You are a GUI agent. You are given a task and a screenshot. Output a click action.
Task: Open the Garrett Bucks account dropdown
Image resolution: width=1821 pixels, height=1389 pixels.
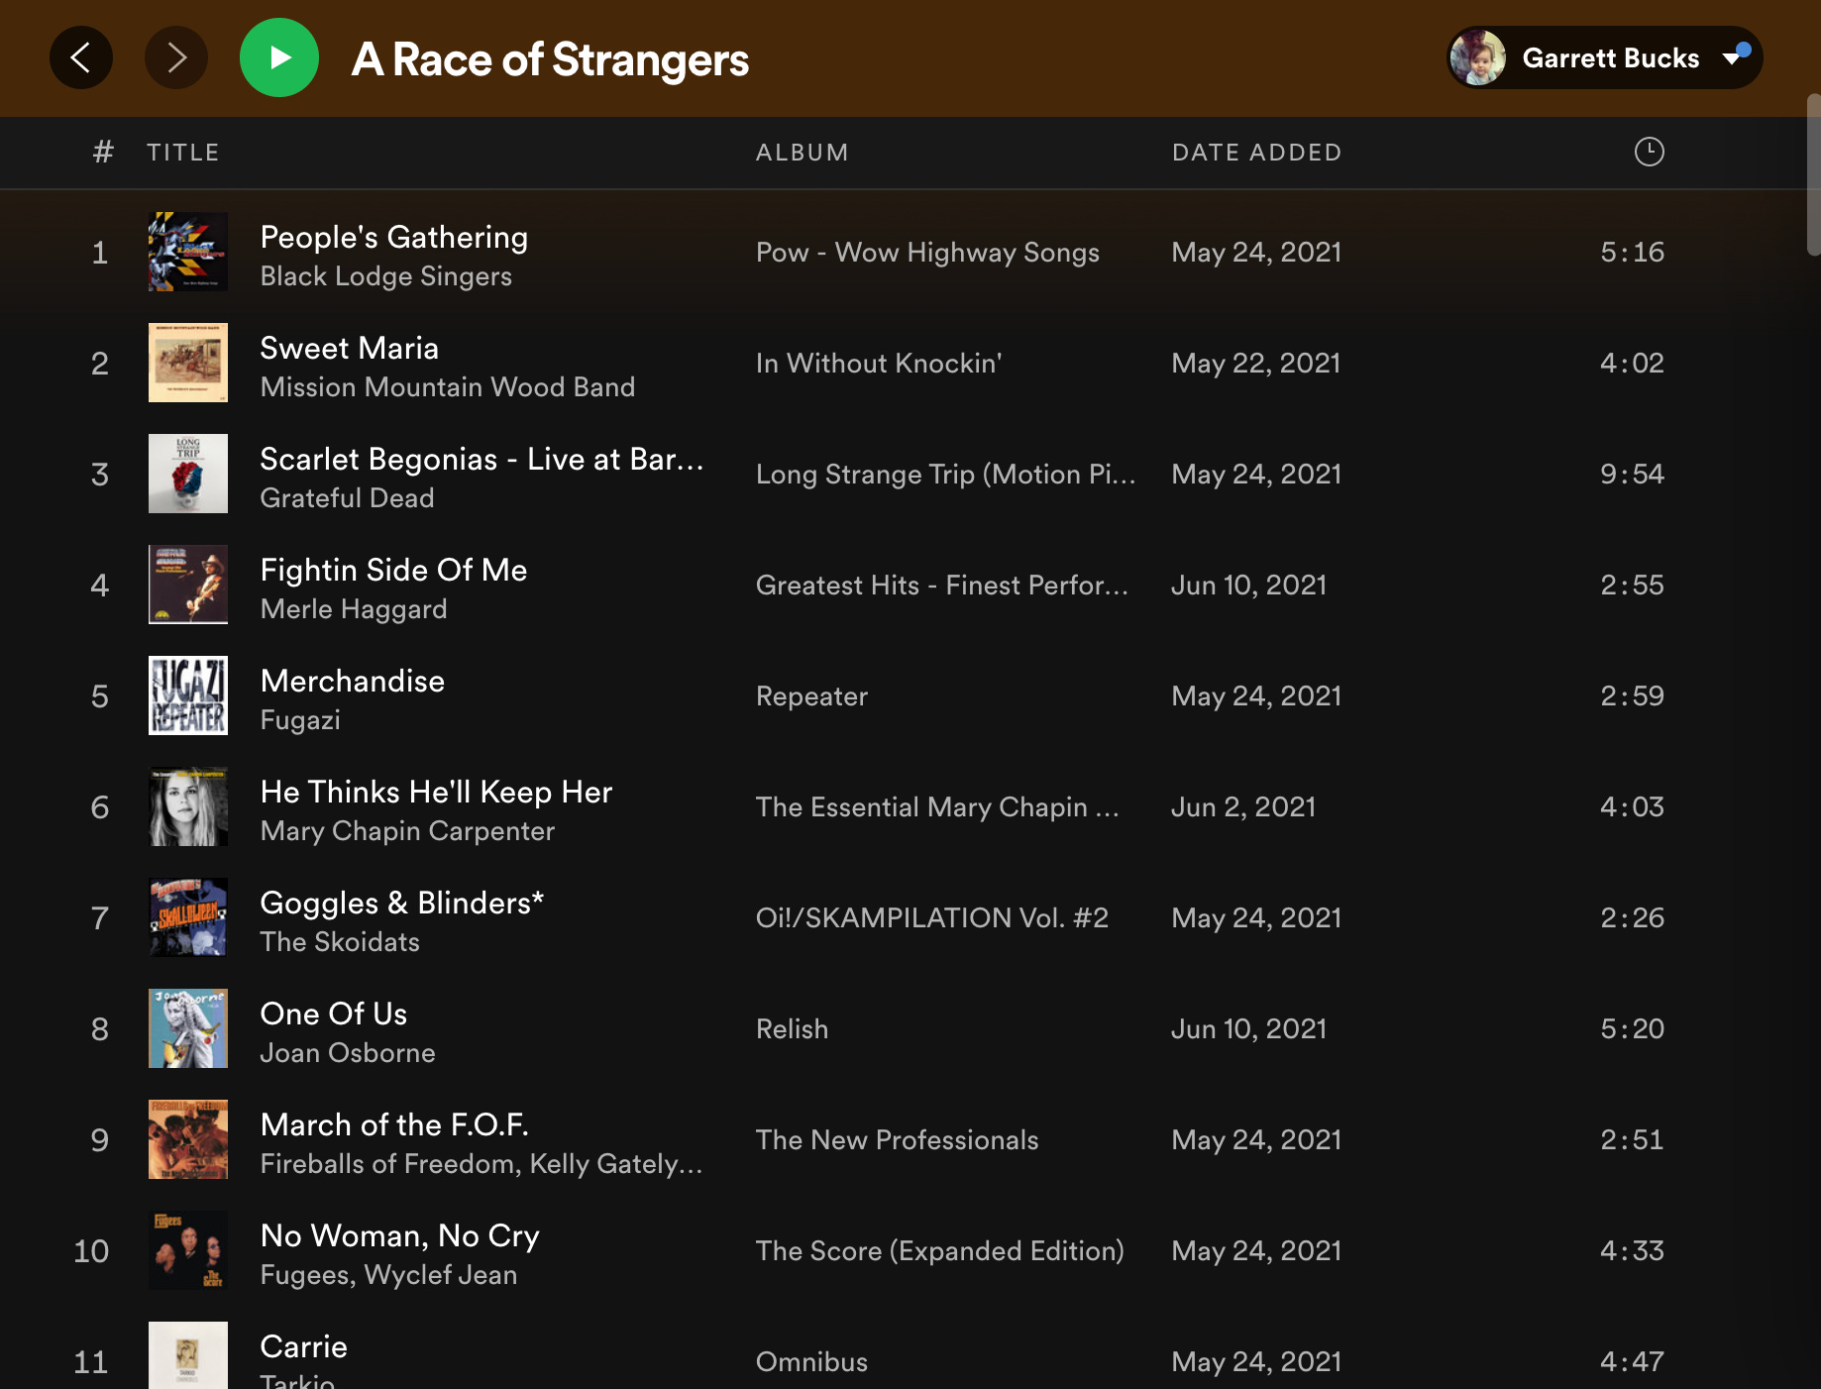pos(1605,57)
